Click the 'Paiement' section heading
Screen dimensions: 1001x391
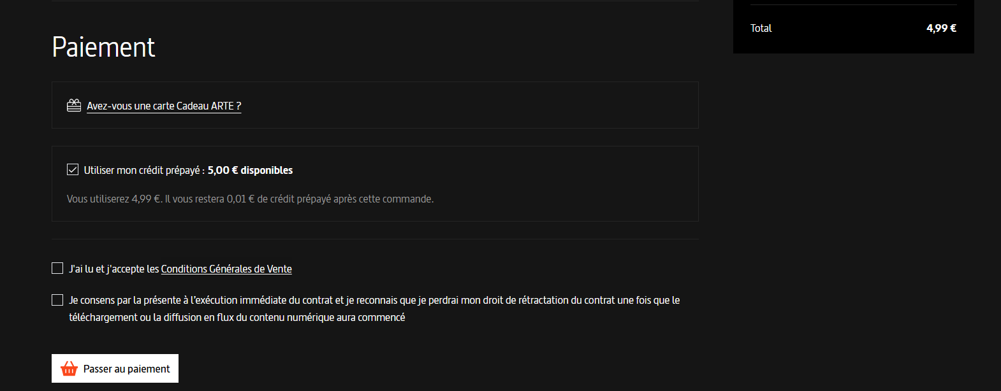click(103, 47)
